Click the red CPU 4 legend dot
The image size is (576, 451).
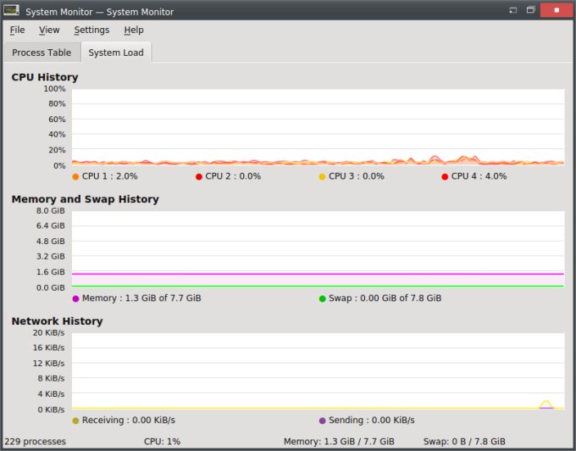point(445,176)
